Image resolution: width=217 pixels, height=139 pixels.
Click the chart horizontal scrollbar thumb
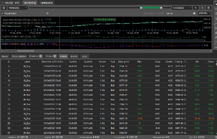25,51
